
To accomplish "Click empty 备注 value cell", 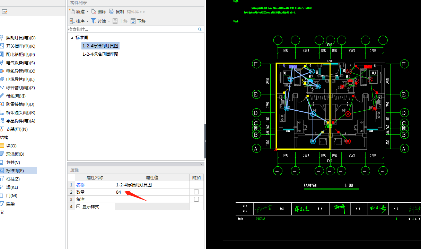I will [152, 199].
